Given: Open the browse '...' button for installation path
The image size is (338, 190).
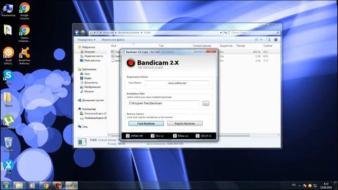Looking at the screenshot, I should click(206, 103).
